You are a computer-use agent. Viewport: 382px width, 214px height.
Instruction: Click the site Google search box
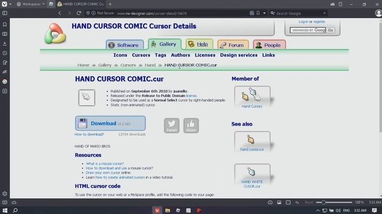click(308, 30)
